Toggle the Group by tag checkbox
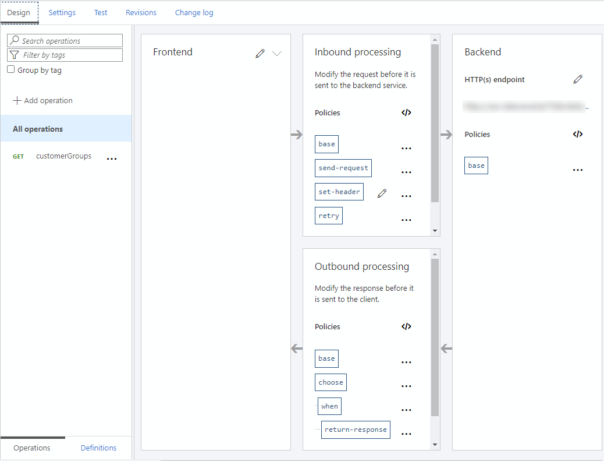 (11, 69)
